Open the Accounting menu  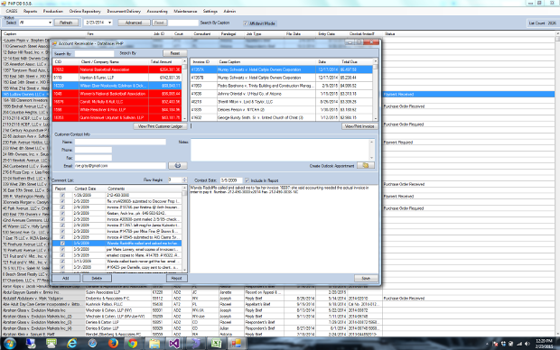[157, 11]
